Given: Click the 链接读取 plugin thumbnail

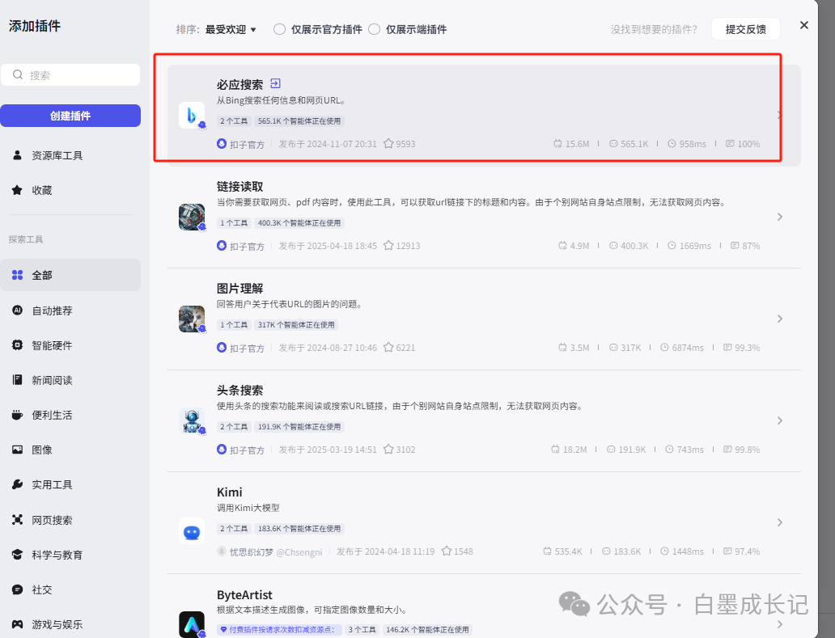Looking at the screenshot, I should [192, 217].
